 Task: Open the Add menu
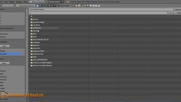point(6,2)
